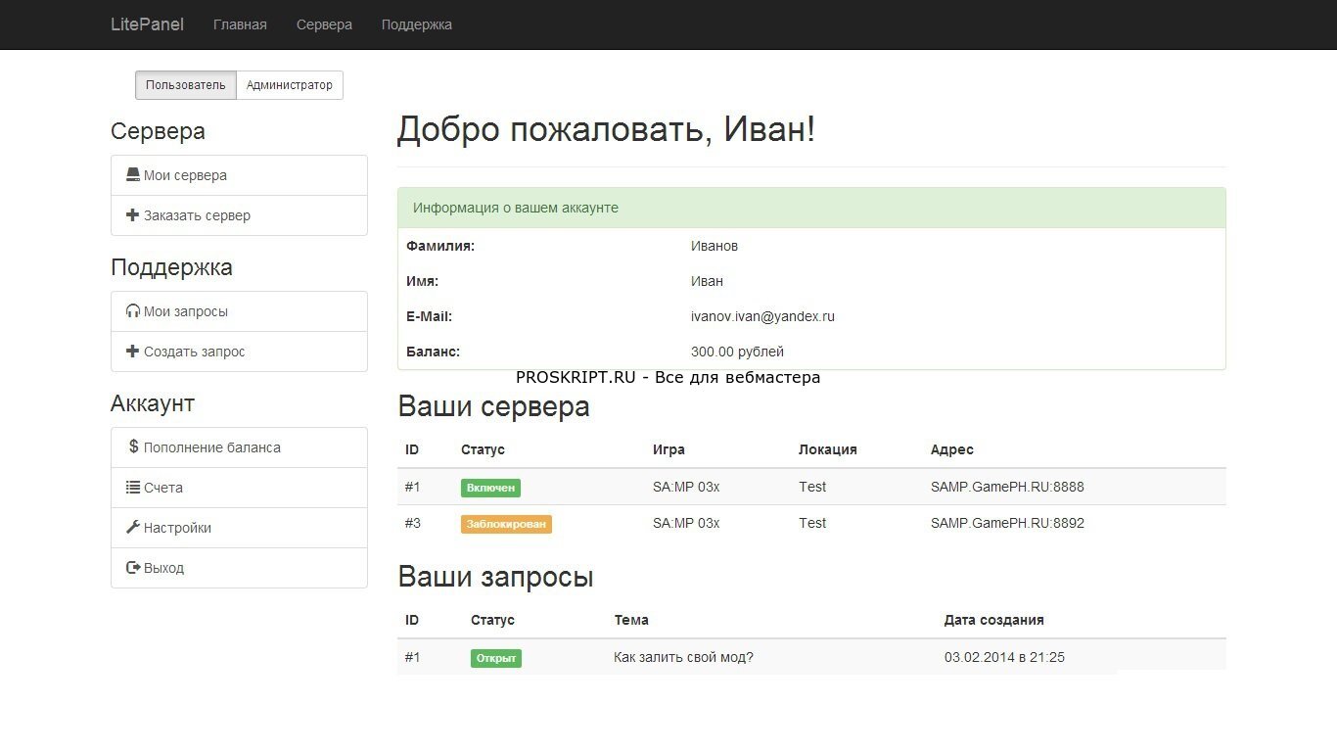The height and width of the screenshot is (752, 1337).
Task: Click the balance value 300.00 рублей
Action: (x=737, y=352)
